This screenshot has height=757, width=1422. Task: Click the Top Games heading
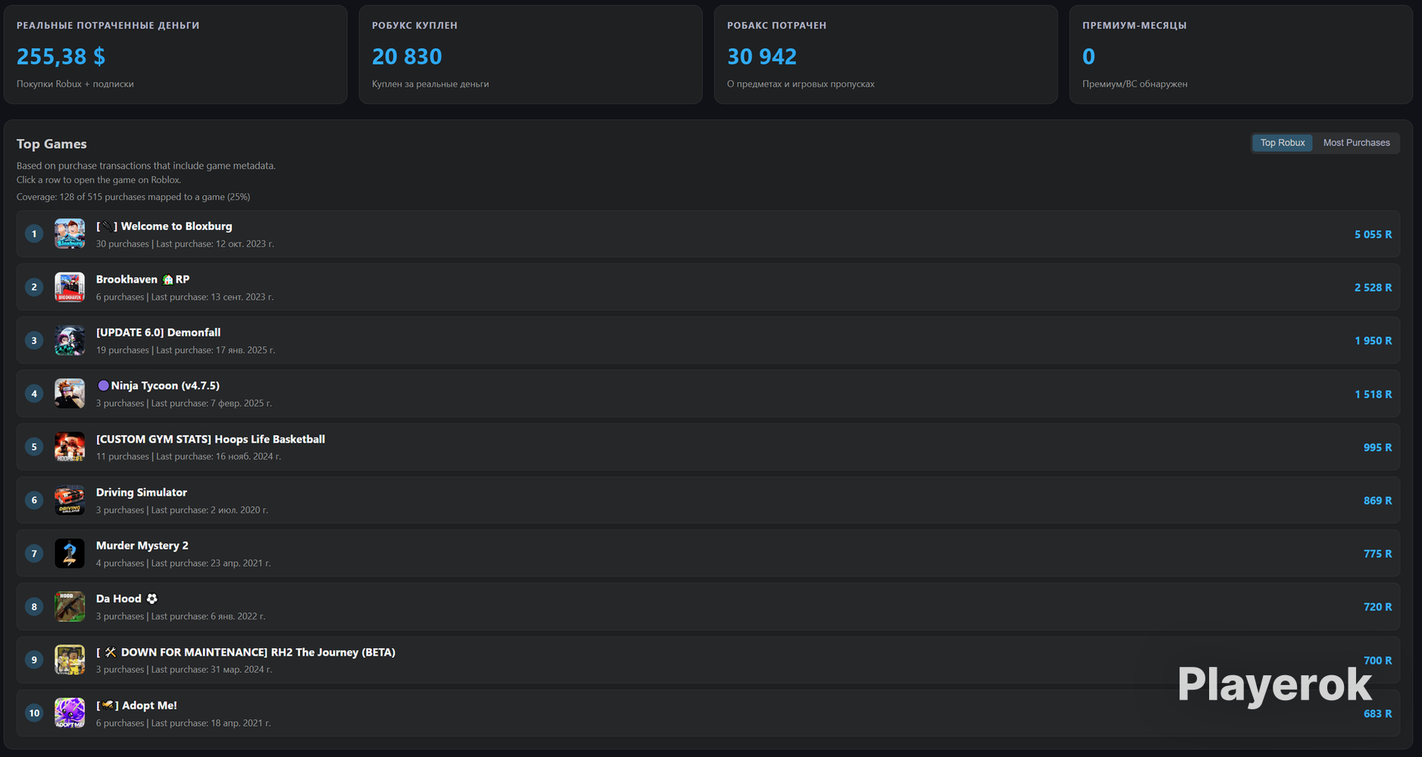(x=52, y=144)
